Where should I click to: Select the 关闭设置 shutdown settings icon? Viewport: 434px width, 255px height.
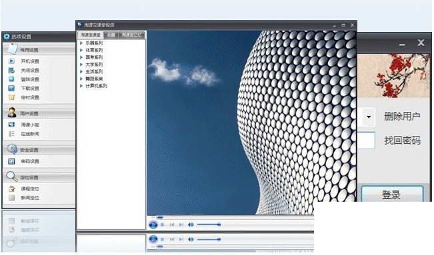(x=11, y=71)
